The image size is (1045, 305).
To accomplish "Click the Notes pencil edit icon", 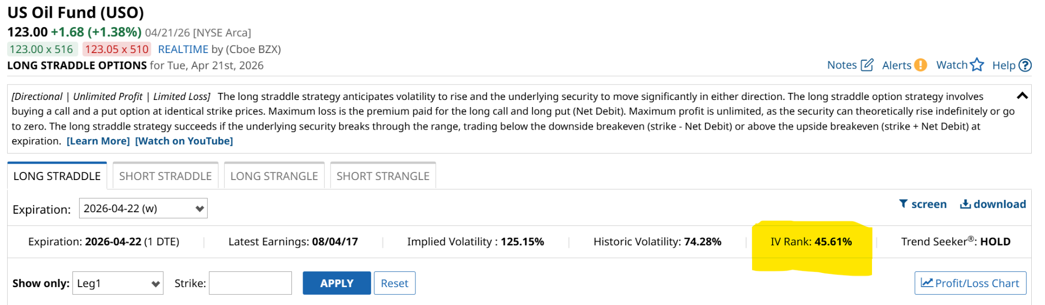I will (x=867, y=65).
